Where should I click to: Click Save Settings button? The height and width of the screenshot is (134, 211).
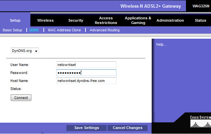[x=86, y=128]
